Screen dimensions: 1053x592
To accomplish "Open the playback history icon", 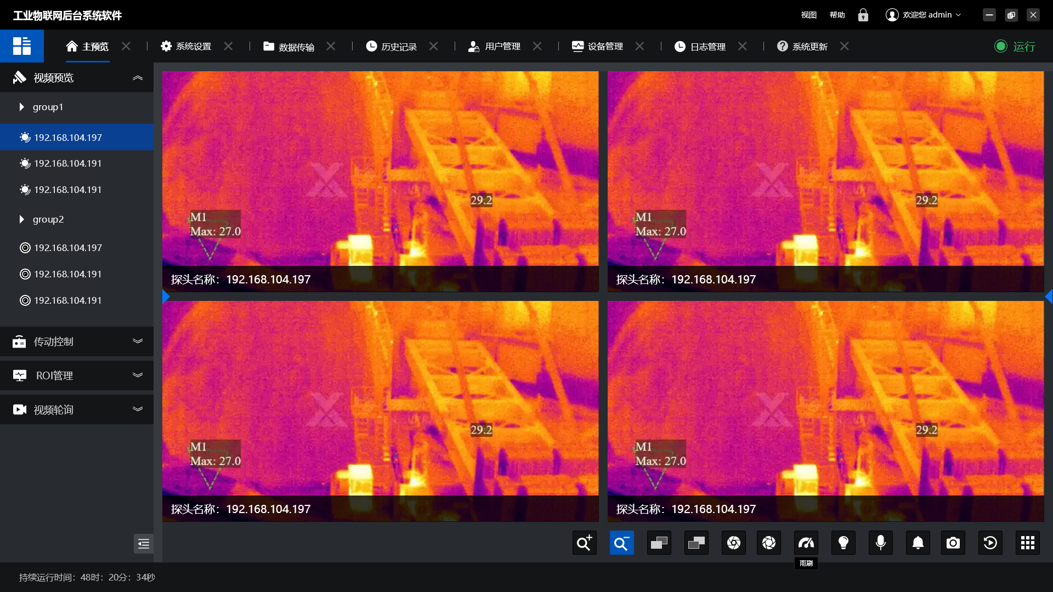I will coord(990,543).
